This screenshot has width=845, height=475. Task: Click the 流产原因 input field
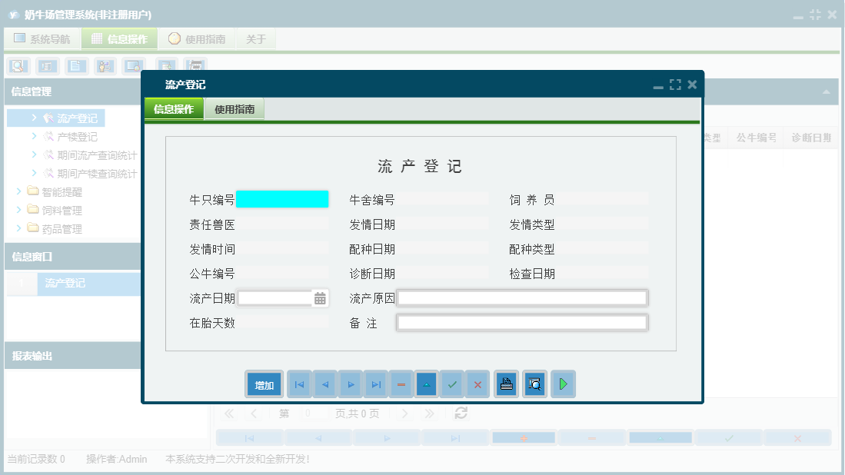tap(522, 298)
